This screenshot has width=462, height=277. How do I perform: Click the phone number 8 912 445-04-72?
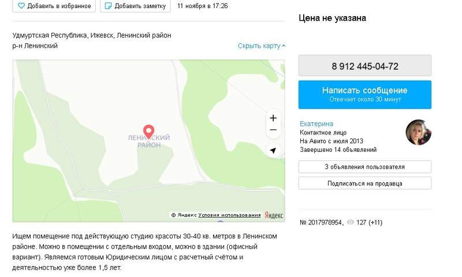[x=365, y=66]
